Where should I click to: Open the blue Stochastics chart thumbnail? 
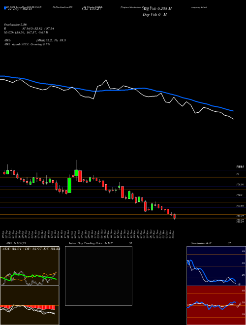coord(216,266)
